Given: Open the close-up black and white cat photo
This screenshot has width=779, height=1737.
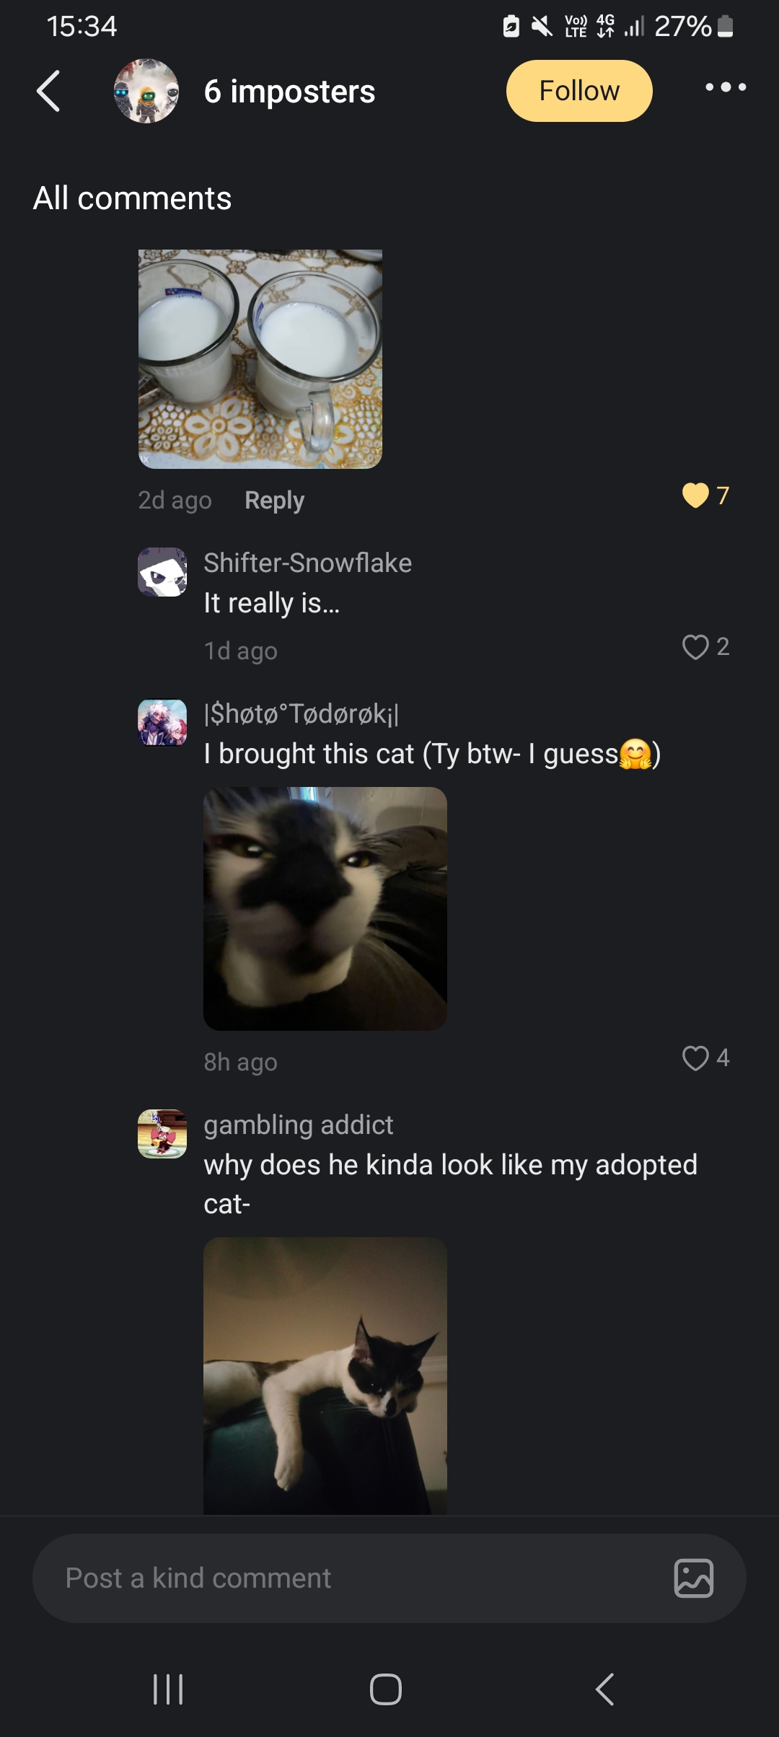Looking at the screenshot, I should pos(325,909).
